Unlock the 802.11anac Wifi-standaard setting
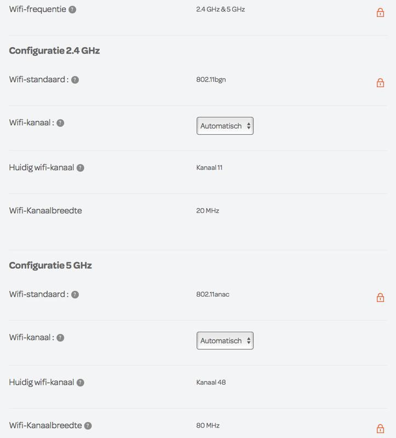This screenshot has height=438, width=396. (380, 297)
